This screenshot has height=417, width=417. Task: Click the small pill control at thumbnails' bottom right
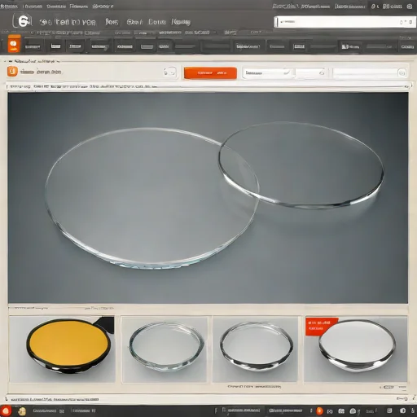(388, 387)
